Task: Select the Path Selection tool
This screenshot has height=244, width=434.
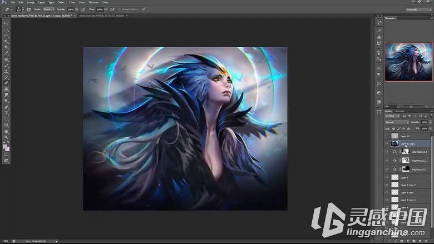Action: coord(6,119)
